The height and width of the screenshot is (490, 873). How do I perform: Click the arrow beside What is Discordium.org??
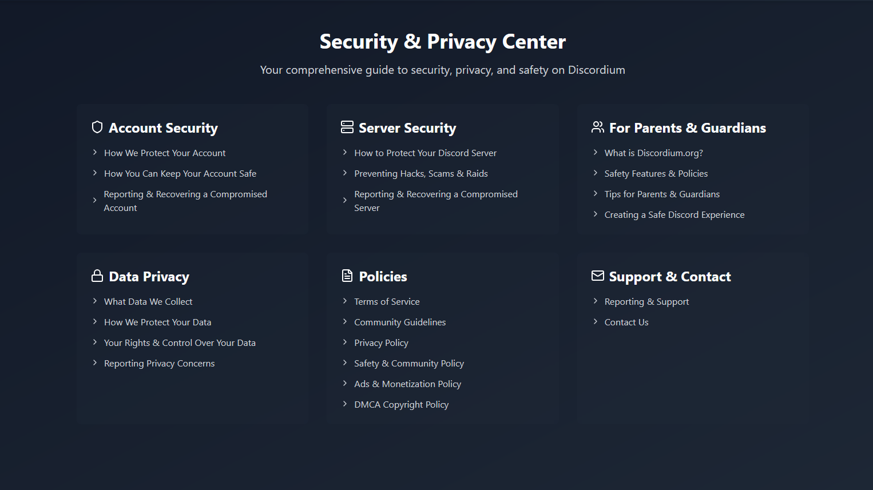tap(596, 152)
